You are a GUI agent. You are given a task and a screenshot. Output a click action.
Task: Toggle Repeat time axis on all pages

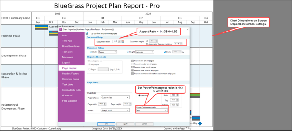point(132,70)
